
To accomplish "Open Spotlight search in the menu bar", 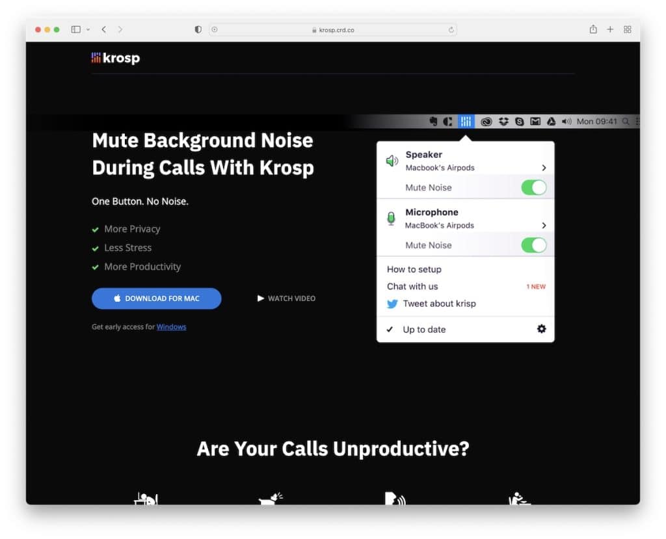I will 626,122.
